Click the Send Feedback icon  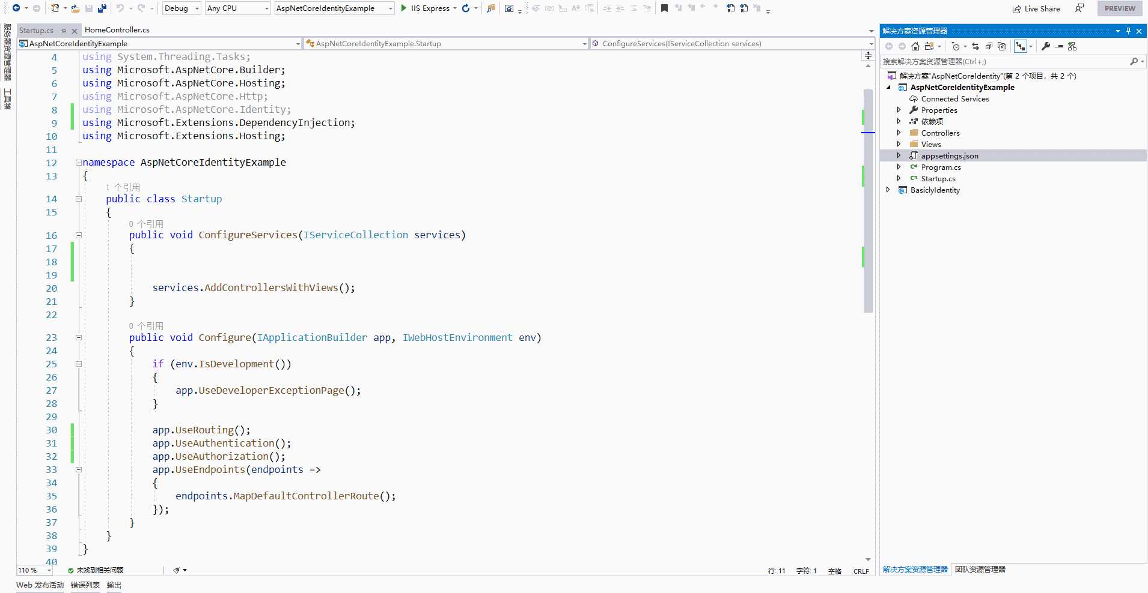[1079, 8]
